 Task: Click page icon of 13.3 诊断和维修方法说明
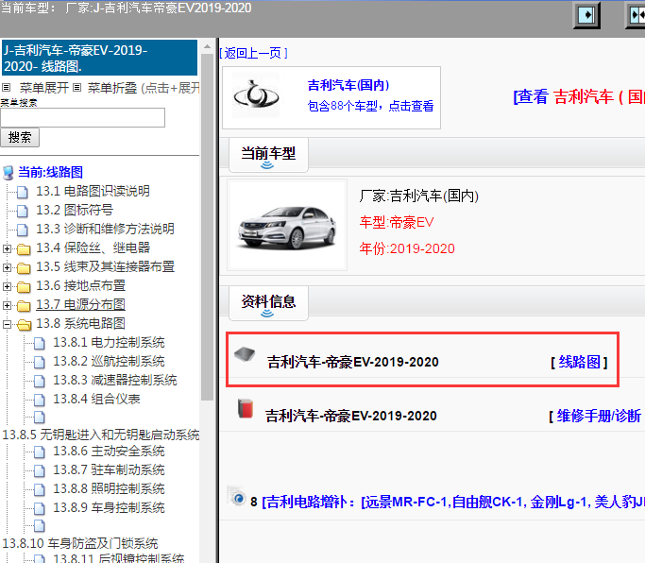(23, 230)
